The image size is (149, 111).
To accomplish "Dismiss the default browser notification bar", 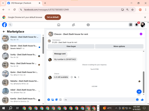I will [145, 17].
